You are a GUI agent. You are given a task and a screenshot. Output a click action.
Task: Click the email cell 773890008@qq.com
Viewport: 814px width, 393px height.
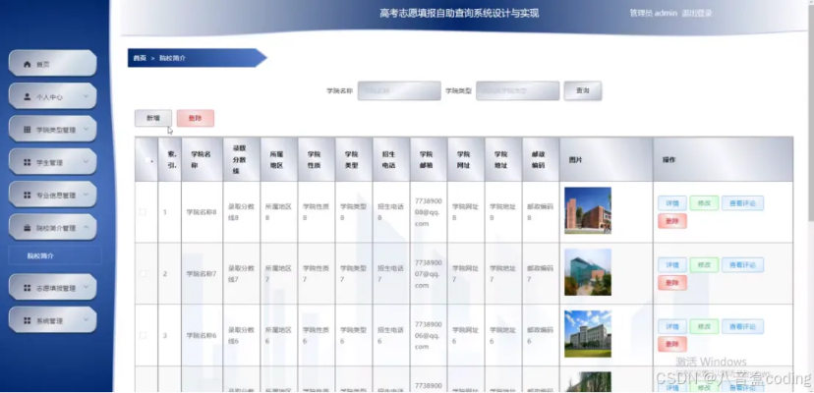pos(429,212)
